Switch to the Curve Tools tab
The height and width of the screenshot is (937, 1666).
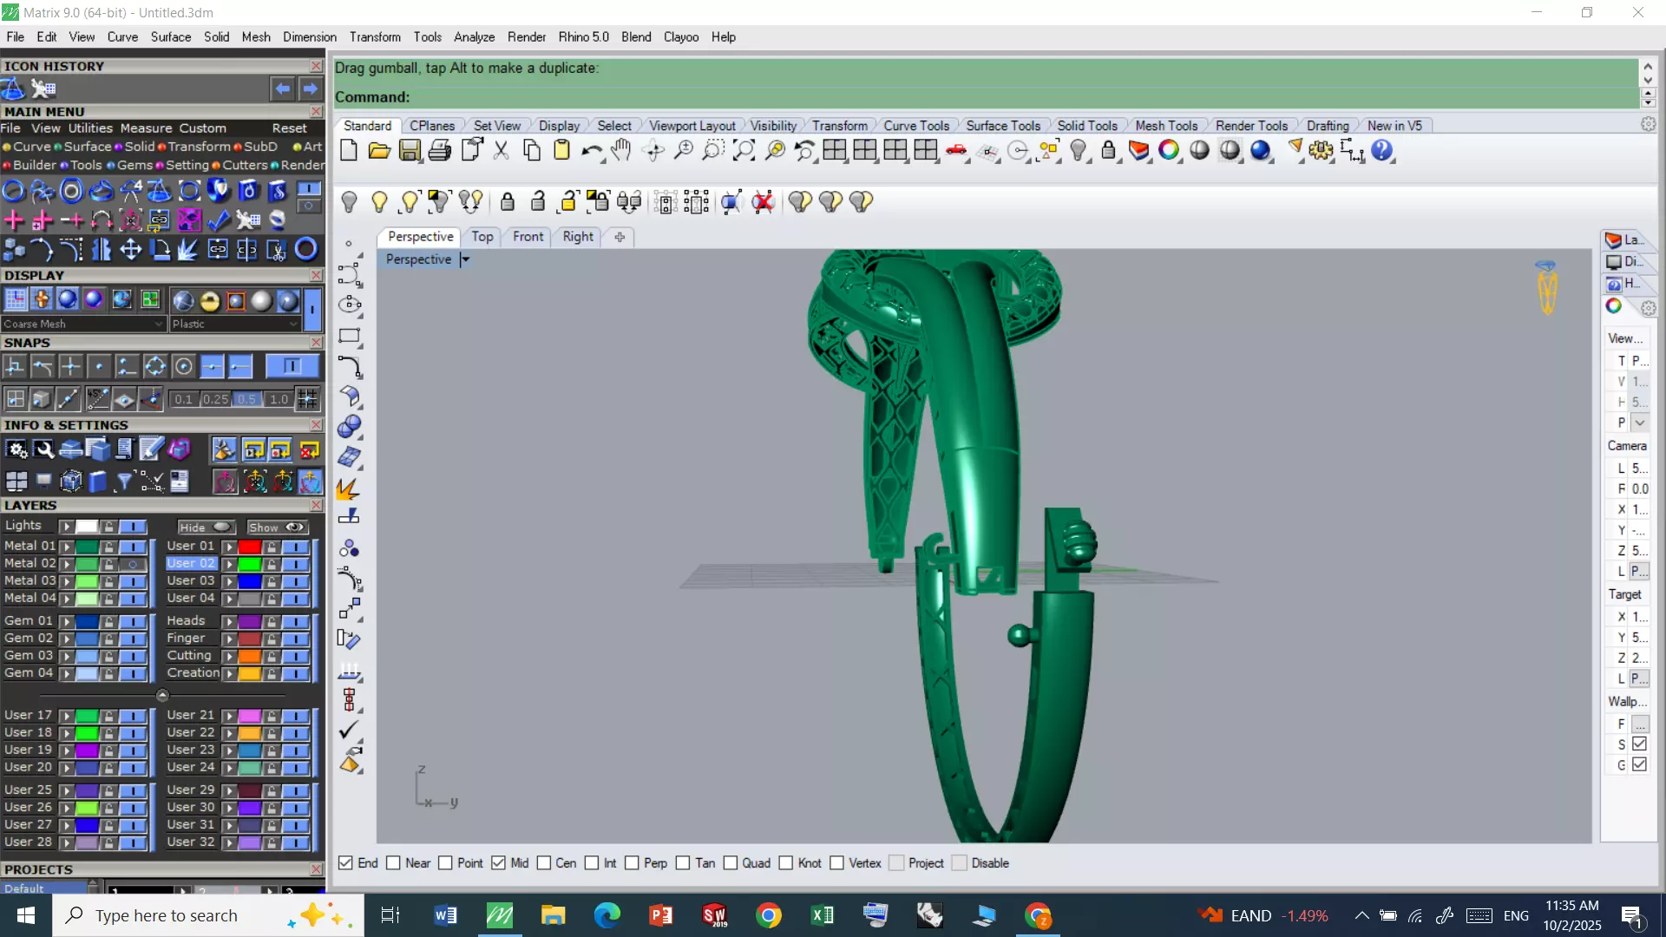pyautogui.click(x=916, y=126)
